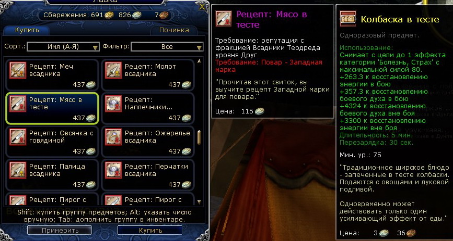The height and width of the screenshot is (241, 453).
Task: Click the recipe icon in Мясо в тесте tooltip
Action: [x=224, y=19]
